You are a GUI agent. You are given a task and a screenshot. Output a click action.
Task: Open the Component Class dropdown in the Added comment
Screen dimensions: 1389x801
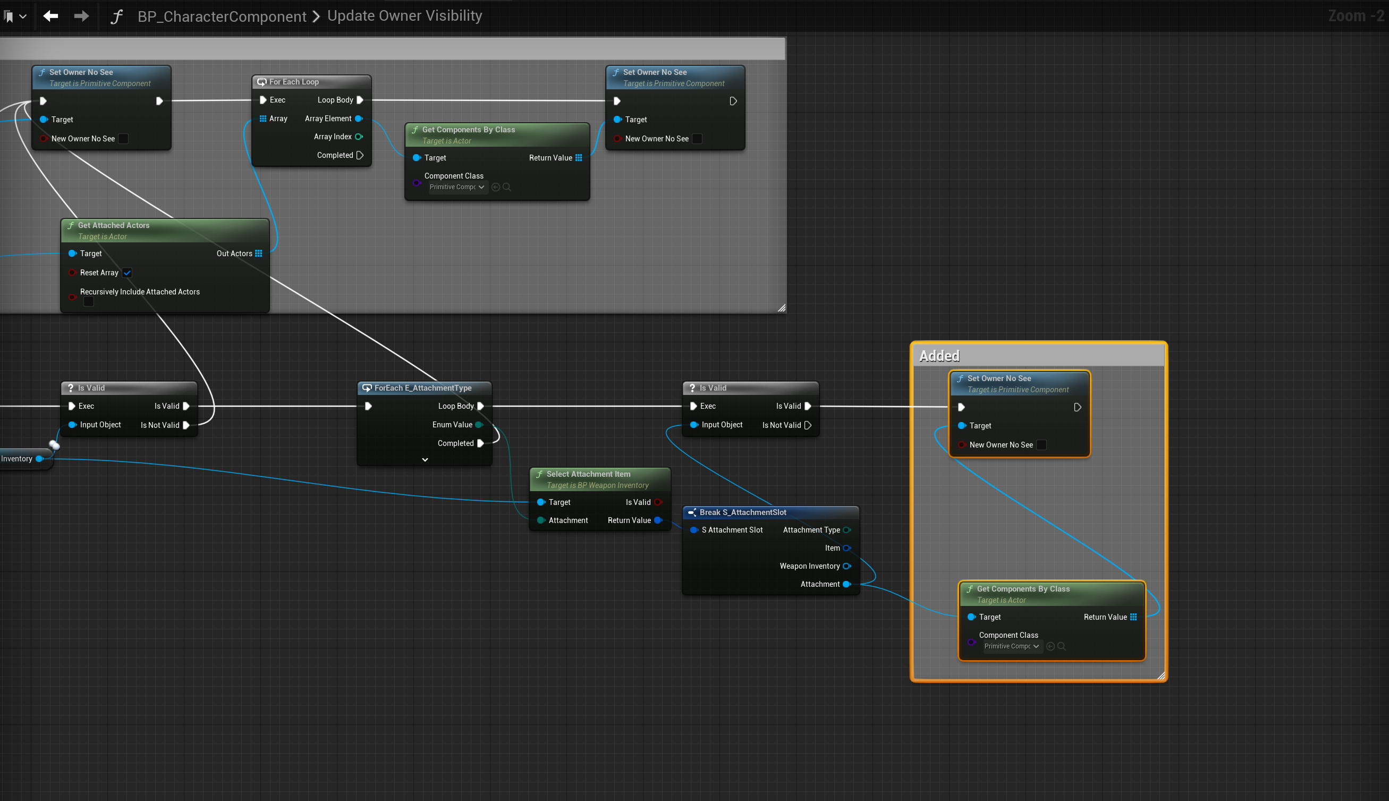tap(1011, 646)
